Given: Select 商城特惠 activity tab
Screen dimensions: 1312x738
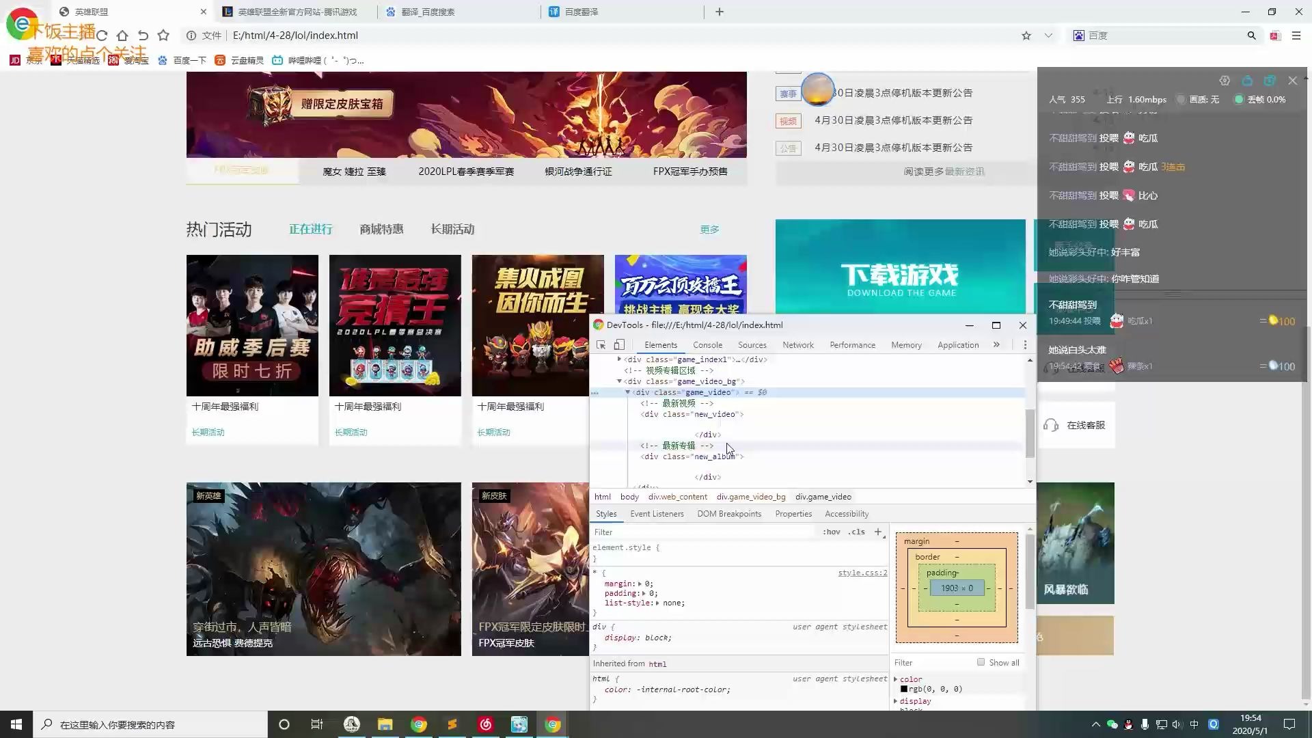Looking at the screenshot, I should [x=381, y=230].
